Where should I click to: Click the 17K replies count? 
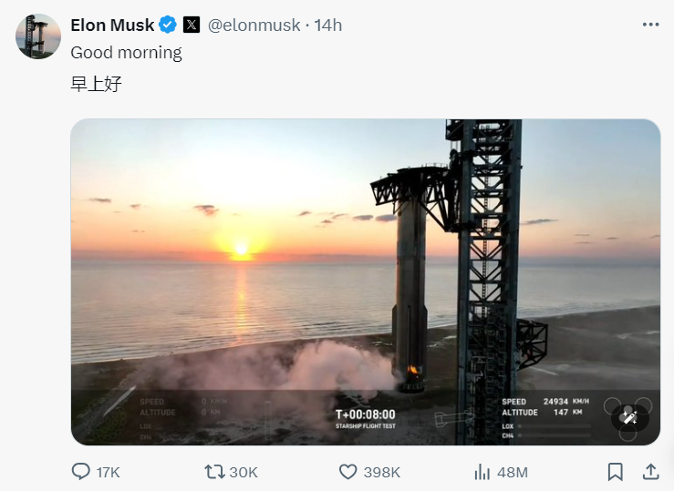click(108, 472)
